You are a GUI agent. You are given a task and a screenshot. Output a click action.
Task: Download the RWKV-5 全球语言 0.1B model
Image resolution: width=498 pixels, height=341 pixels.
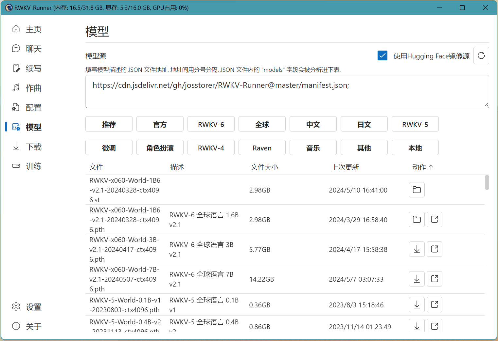click(x=417, y=305)
